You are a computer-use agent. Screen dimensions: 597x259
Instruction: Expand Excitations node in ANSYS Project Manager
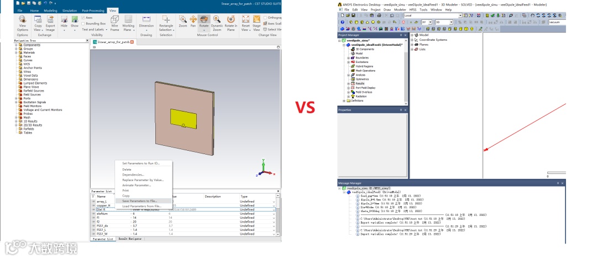click(x=348, y=62)
